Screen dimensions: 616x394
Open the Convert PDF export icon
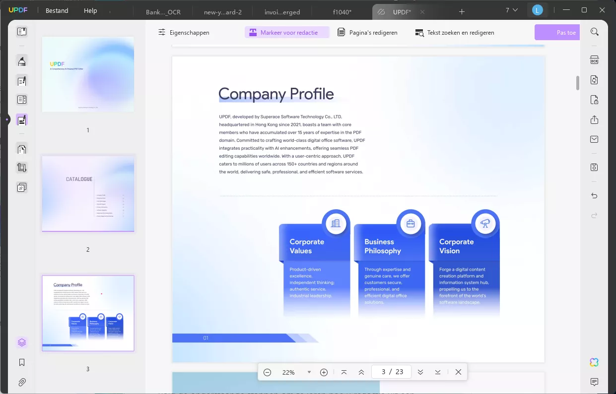pos(594,80)
